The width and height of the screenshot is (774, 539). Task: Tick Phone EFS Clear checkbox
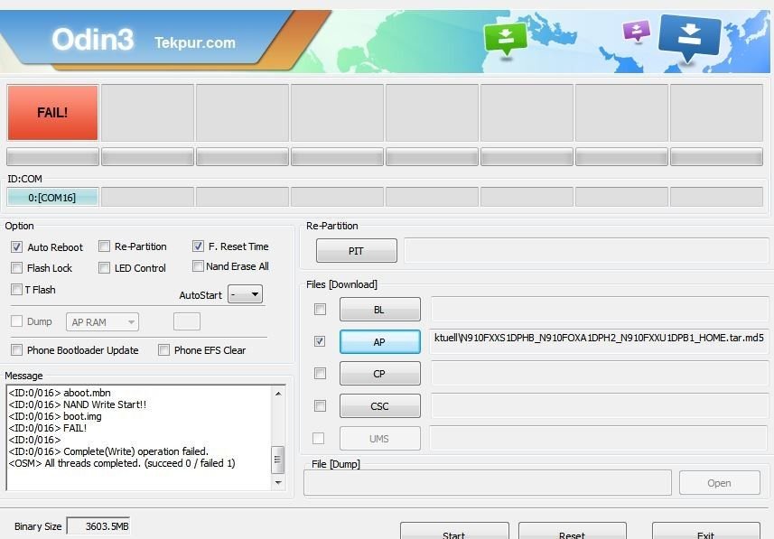pos(163,350)
